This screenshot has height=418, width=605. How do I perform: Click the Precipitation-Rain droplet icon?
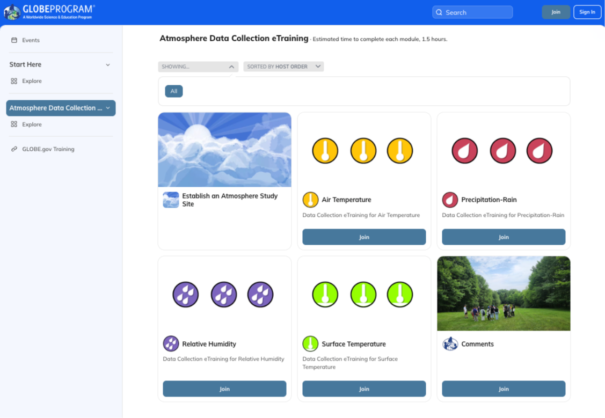coord(450,199)
